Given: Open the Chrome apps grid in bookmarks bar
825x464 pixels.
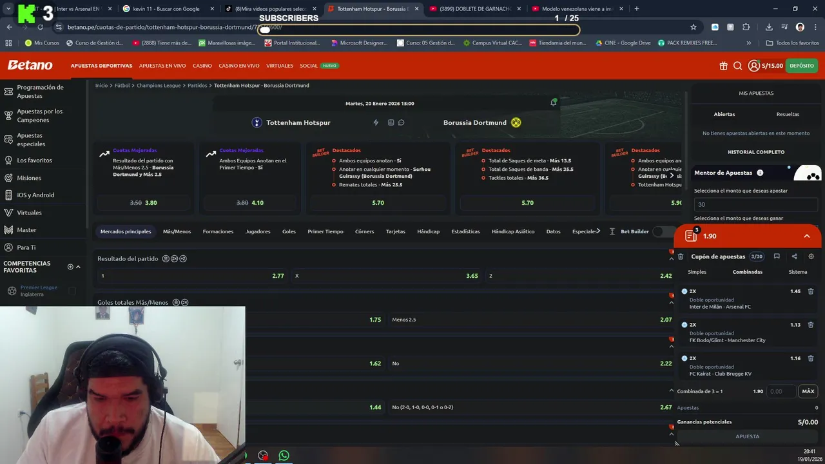Looking at the screenshot, I should pyautogui.click(x=8, y=43).
